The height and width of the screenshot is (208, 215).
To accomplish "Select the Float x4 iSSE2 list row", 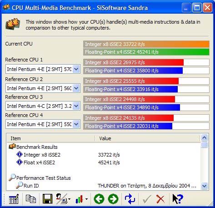I will pyautogui.click(x=104, y=162).
